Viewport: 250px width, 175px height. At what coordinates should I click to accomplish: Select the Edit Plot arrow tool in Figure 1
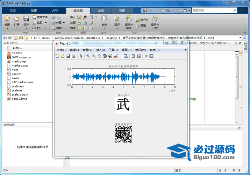pyautogui.click(x=81, y=56)
